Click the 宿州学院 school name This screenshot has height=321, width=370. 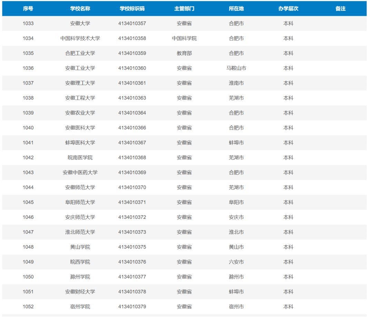pyautogui.click(x=80, y=307)
